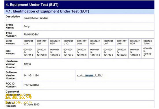Click serial number CB5124TU27 cell
The height and width of the screenshot is (109, 159).
click(42, 42)
